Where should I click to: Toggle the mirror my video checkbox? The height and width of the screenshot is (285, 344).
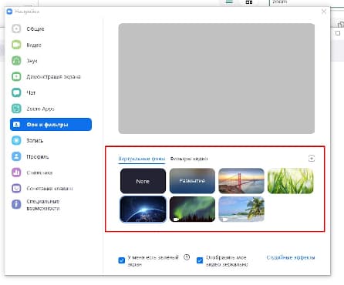click(200, 260)
